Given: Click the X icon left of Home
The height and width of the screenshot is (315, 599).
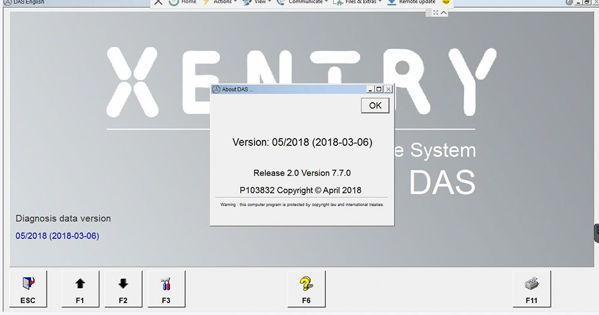Looking at the screenshot, I should click(x=158, y=2).
